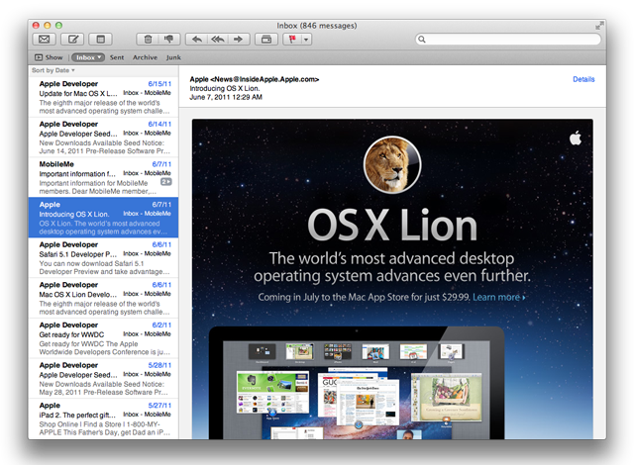Viewport: 634px width, 465px height.
Task: Compose a new message
Action: coord(72,40)
